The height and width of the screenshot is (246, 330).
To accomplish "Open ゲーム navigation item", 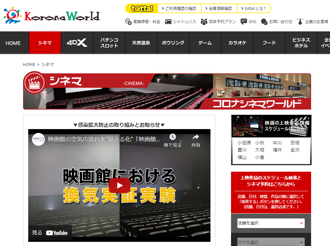I will (x=205, y=43).
